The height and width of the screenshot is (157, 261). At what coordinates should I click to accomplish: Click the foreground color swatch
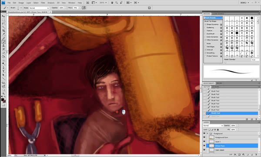coord(3,100)
